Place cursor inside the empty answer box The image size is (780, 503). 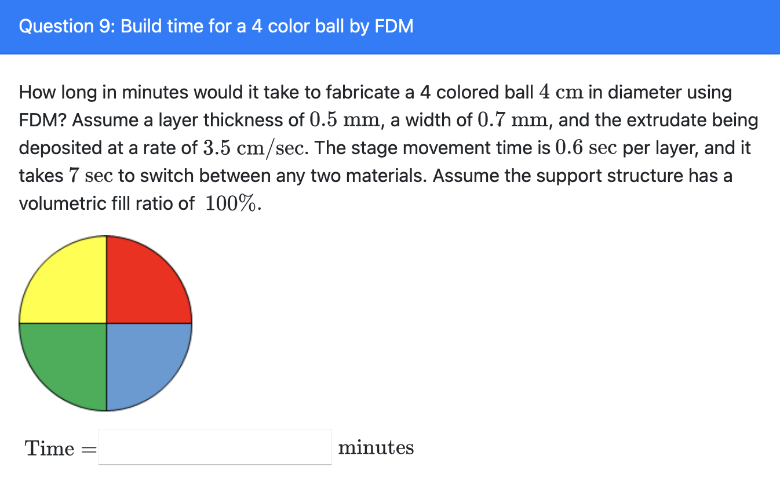[214, 447]
